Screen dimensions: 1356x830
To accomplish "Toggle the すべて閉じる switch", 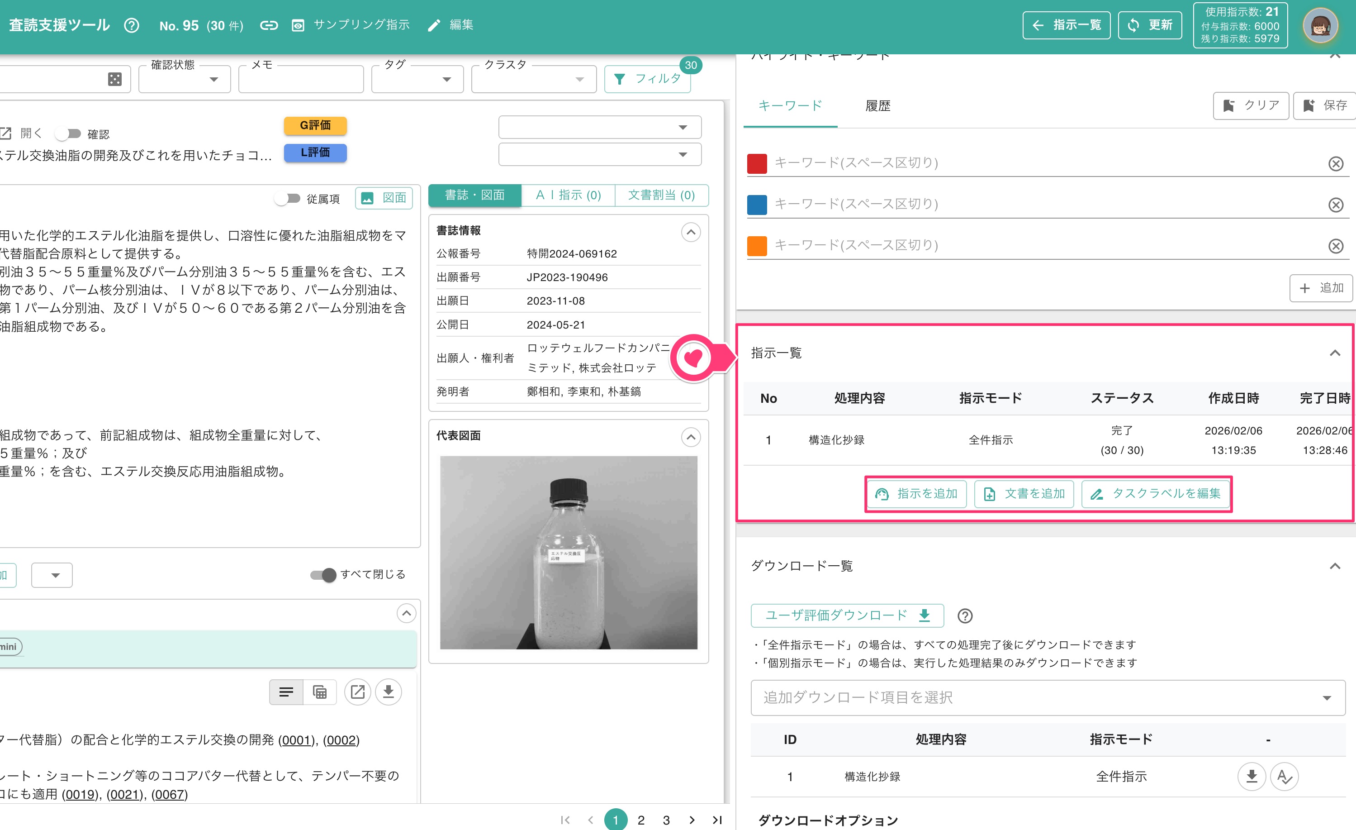I will coord(323,575).
